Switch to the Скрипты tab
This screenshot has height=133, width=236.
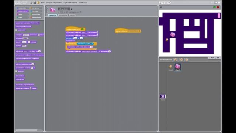[52, 15]
